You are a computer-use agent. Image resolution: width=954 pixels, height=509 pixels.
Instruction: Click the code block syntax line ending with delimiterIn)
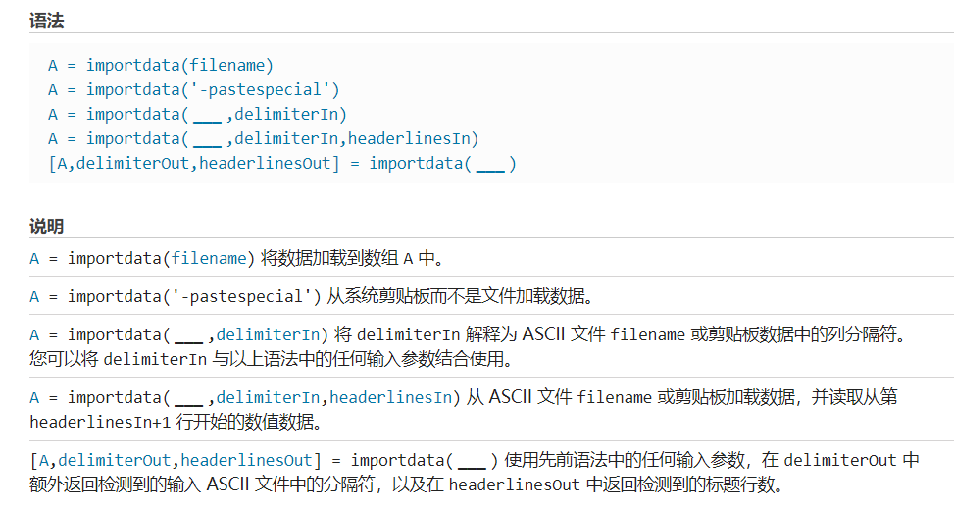[198, 114]
